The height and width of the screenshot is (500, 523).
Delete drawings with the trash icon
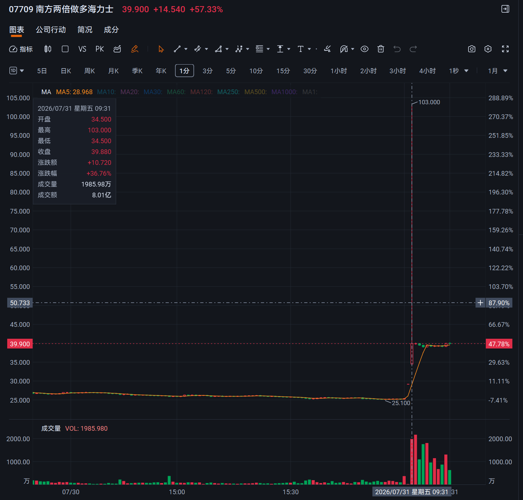pos(381,49)
